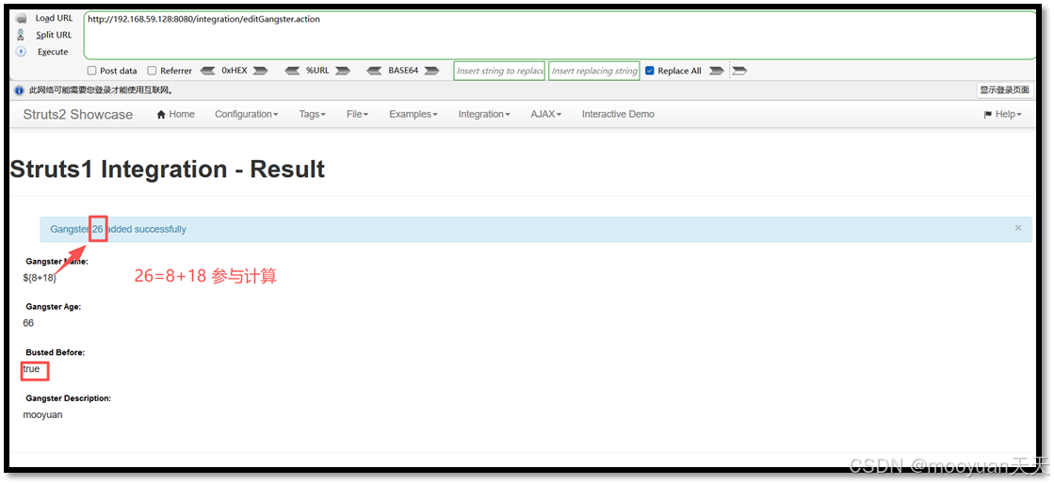This screenshot has height=485, width=1054.
Task: Click the Split URL icon
Action: point(20,35)
